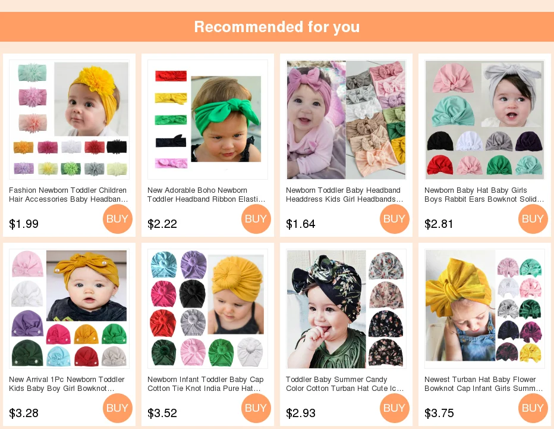
Task: Open yellow velvet bowknot cap product image
Action: [x=485, y=309]
